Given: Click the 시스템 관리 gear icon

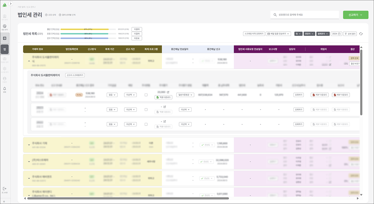Looking at the screenshot, I should pyautogui.click(x=4, y=69).
